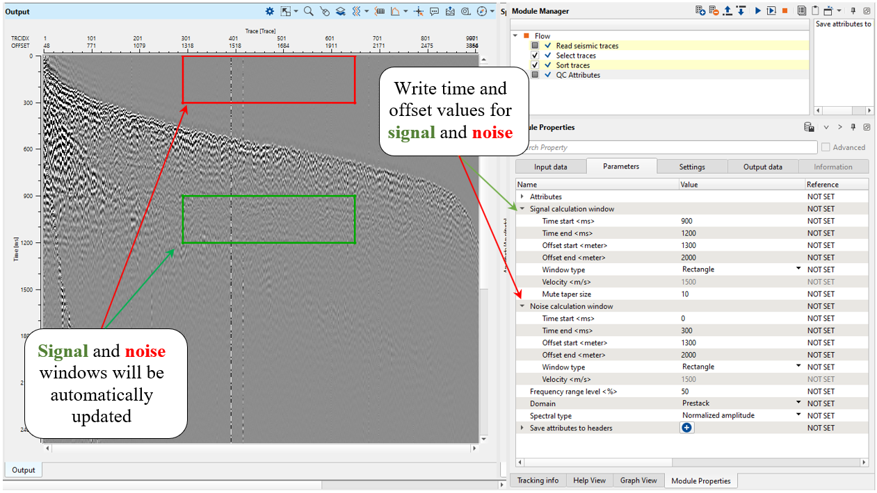Open the Domain Prestack dropdown
The width and height of the screenshot is (877, 493).
point(798,403)
